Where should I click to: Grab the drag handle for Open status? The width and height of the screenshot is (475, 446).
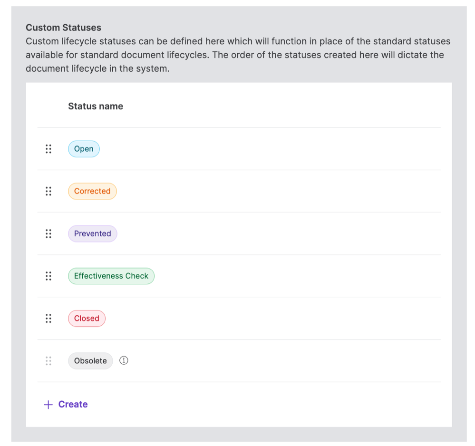[48, 149]
